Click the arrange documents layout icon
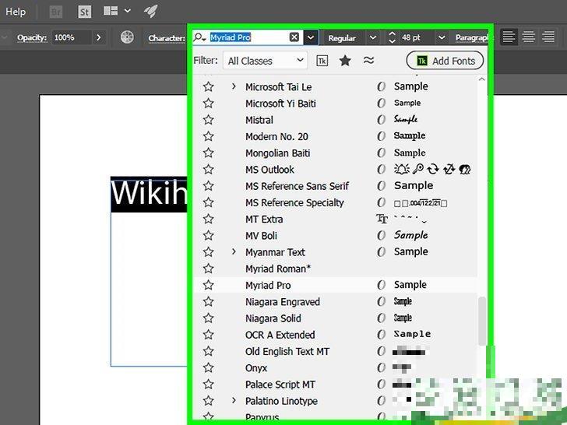The image size is (567, 425). point(111,12)
